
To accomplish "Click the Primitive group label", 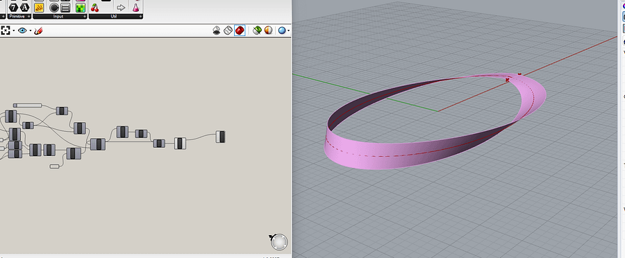I will tap(17, 17).
